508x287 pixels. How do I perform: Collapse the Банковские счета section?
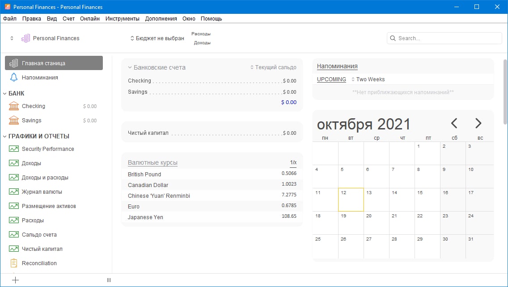click(130, 67)
